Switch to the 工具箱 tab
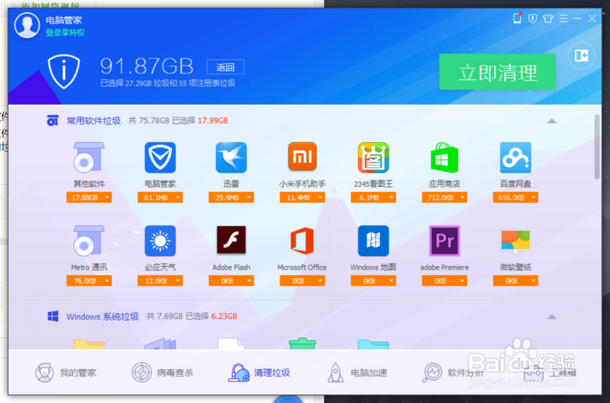 [x=550, y=373]
